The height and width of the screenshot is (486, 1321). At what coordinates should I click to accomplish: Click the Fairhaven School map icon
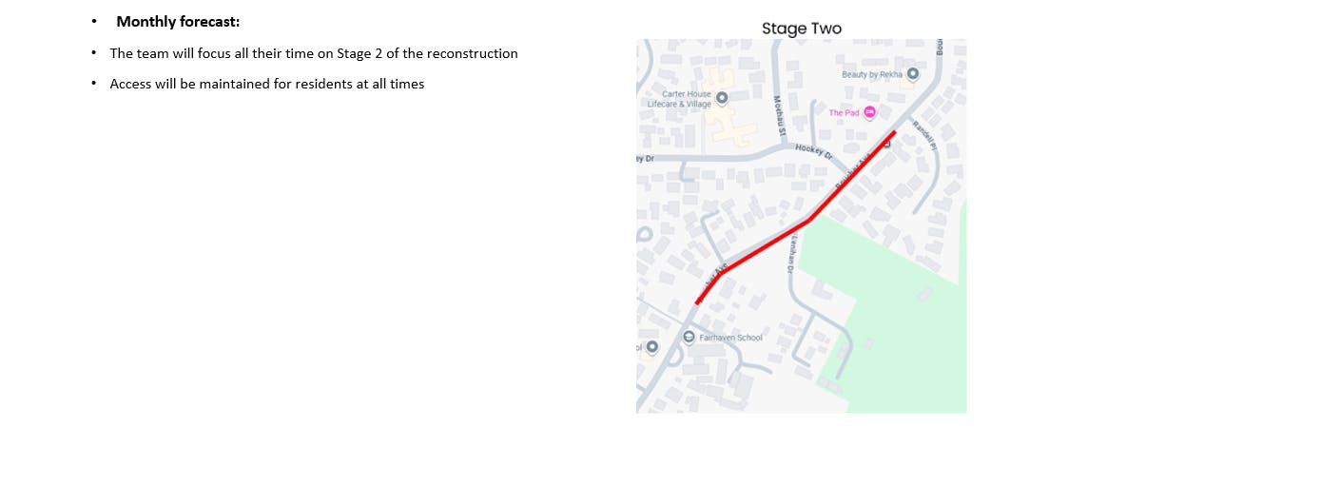(690, 337)
